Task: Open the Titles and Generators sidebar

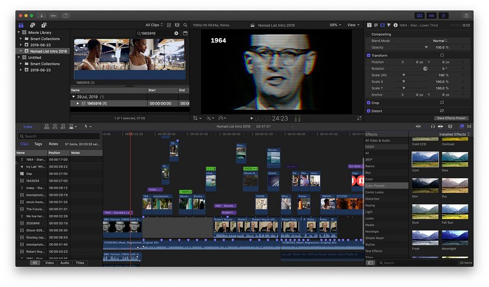Action: pyautogui.click(x=44, y=25)
